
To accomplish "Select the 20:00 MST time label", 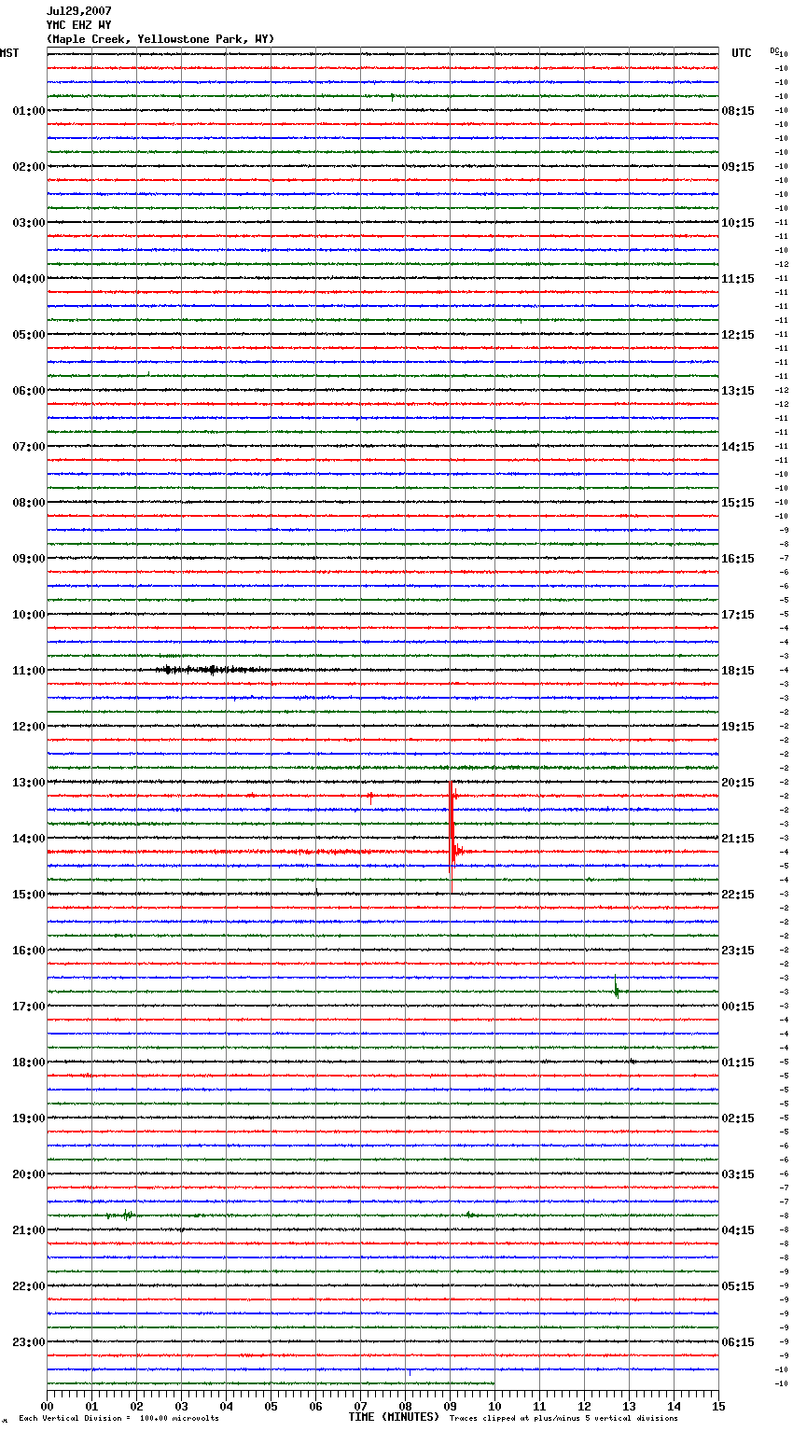I will coord(29,1174).
